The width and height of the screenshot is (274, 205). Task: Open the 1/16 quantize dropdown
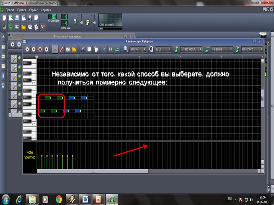point(163,49)
